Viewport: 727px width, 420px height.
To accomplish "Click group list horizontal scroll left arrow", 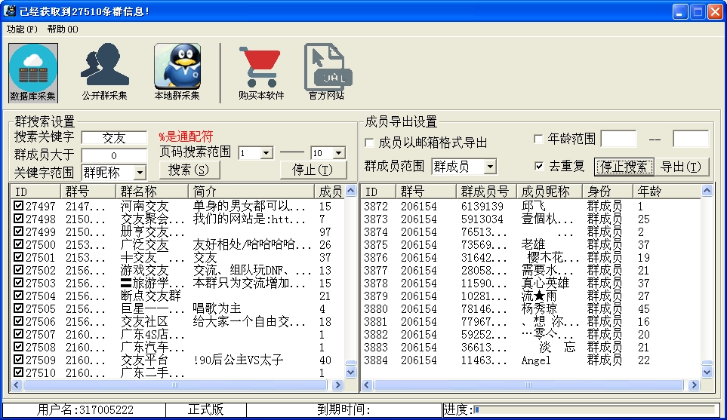I will click(16, 385).
